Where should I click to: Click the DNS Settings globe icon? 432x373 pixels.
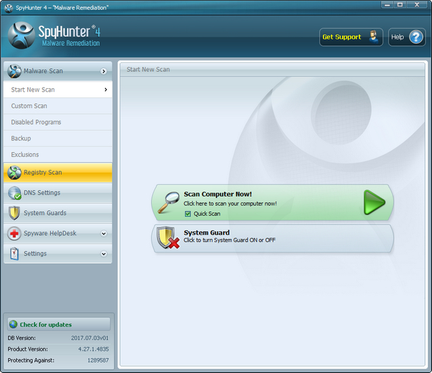[x=14, y=193]
